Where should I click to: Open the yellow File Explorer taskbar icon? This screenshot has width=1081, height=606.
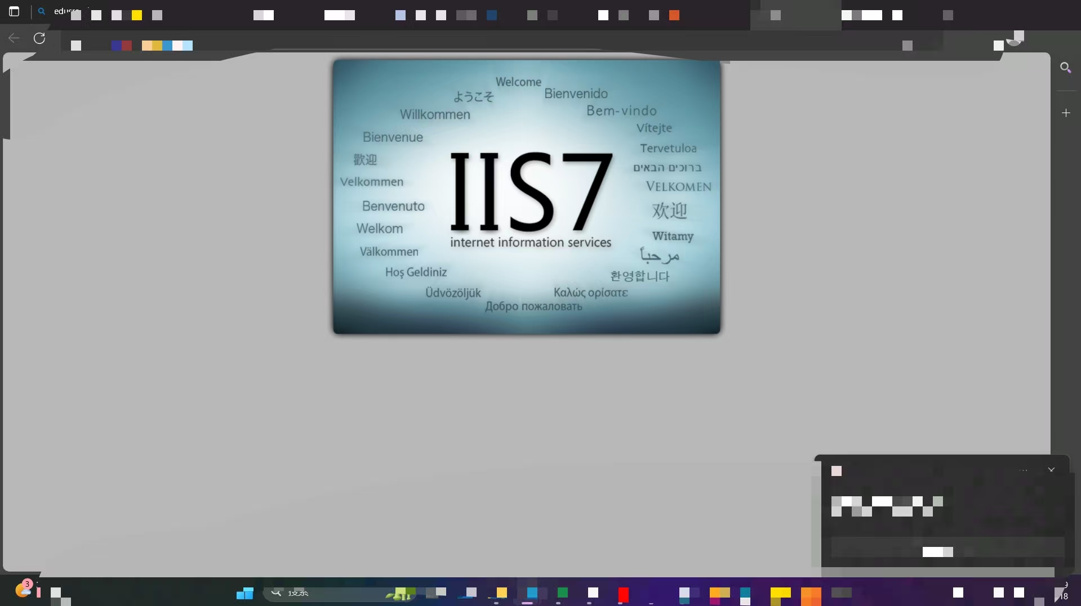click(x=501, y=593)
